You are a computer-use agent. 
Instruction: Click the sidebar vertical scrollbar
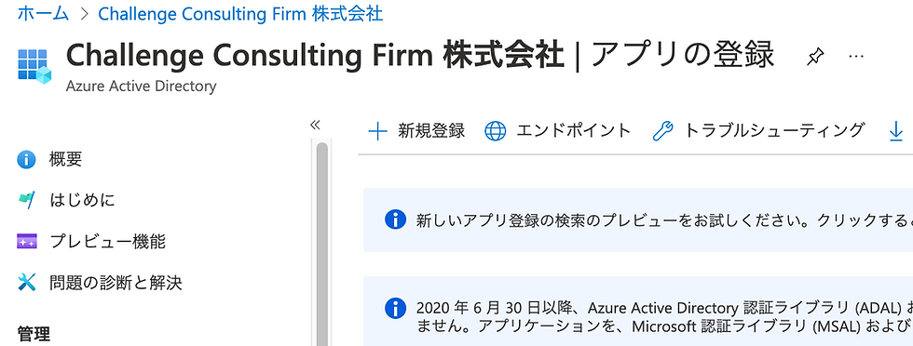(322, 245)
